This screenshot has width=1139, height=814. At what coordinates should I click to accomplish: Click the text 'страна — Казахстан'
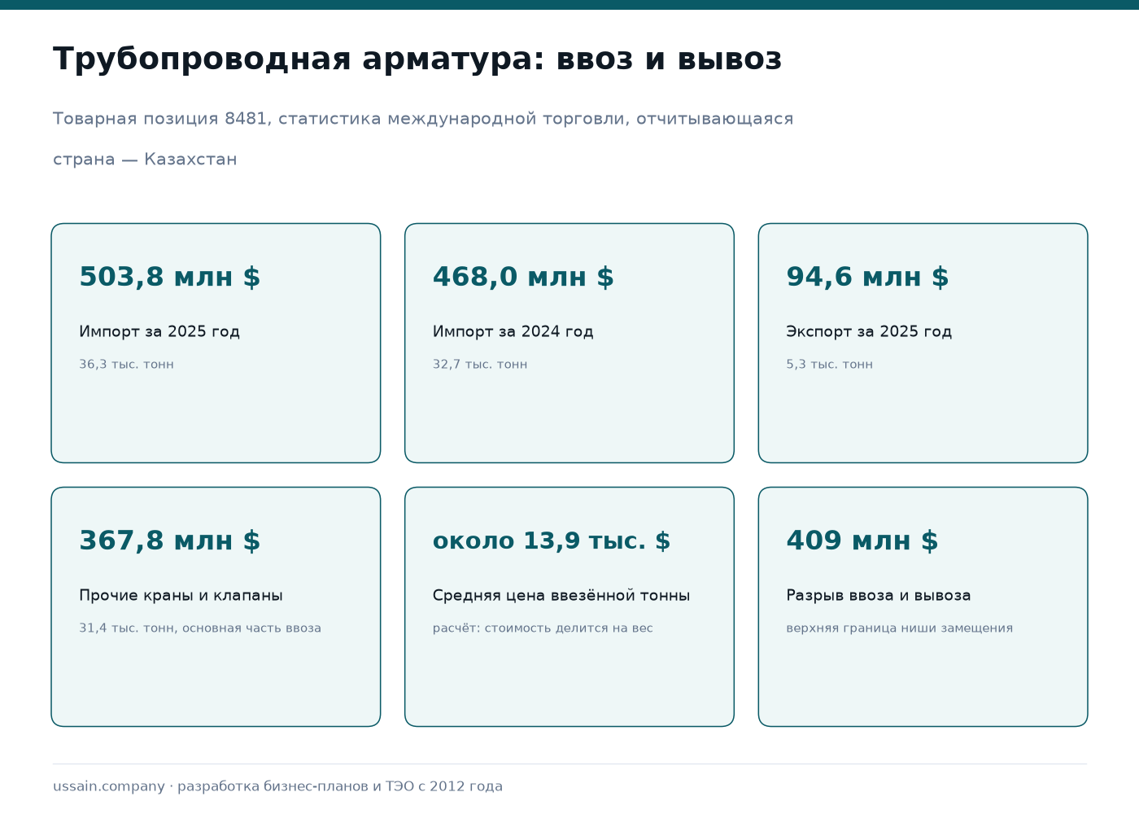click(x=145, y=160)
